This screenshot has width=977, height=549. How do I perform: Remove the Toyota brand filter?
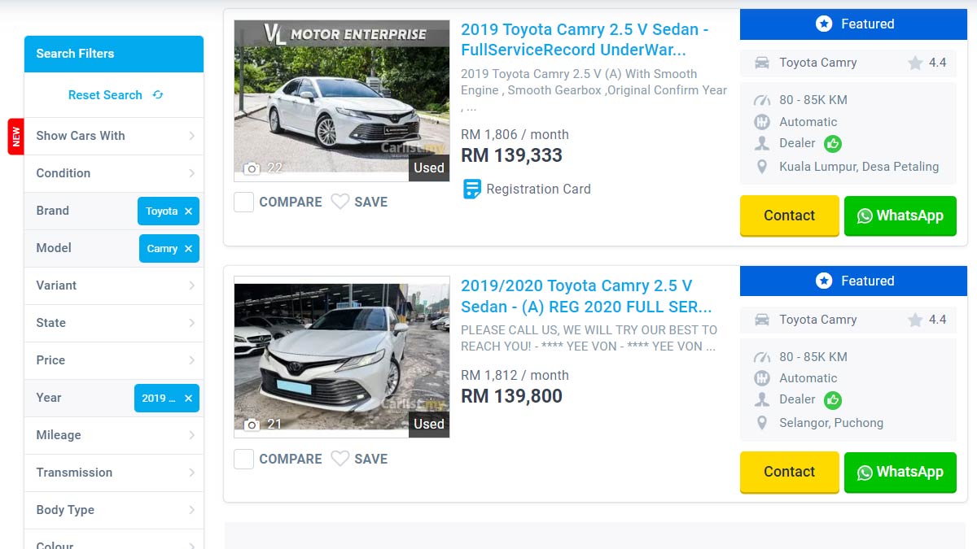188,211
